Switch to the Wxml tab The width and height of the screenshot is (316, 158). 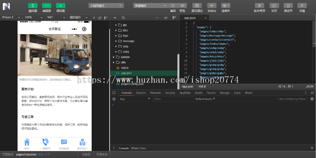[x=249, y=93]
